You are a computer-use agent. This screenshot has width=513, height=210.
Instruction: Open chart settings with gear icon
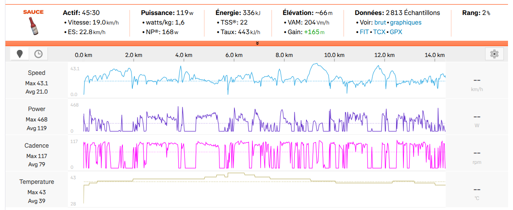point(494,54)
